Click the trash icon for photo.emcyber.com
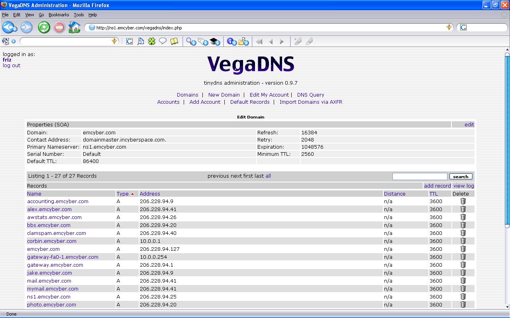 (463, 304)
